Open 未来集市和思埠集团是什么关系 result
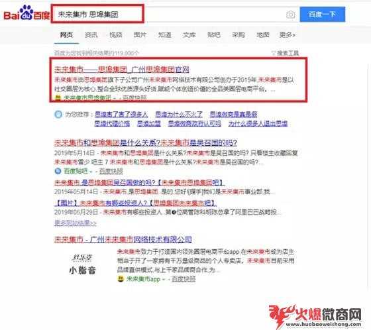This screenshot has width=371, height=330. [x=146, y=142]
